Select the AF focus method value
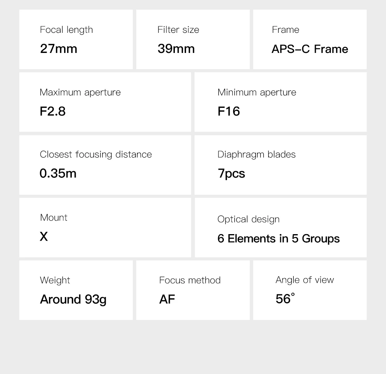The width and height of the screenshot is (386, 374). pyautogui.click(x=167, y=299)
